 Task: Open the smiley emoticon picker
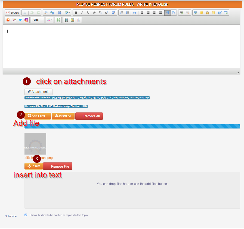click(202, 13)
